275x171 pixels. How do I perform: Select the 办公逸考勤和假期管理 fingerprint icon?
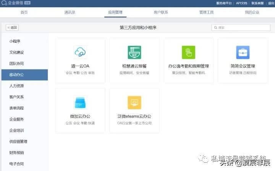pos(188,52)
